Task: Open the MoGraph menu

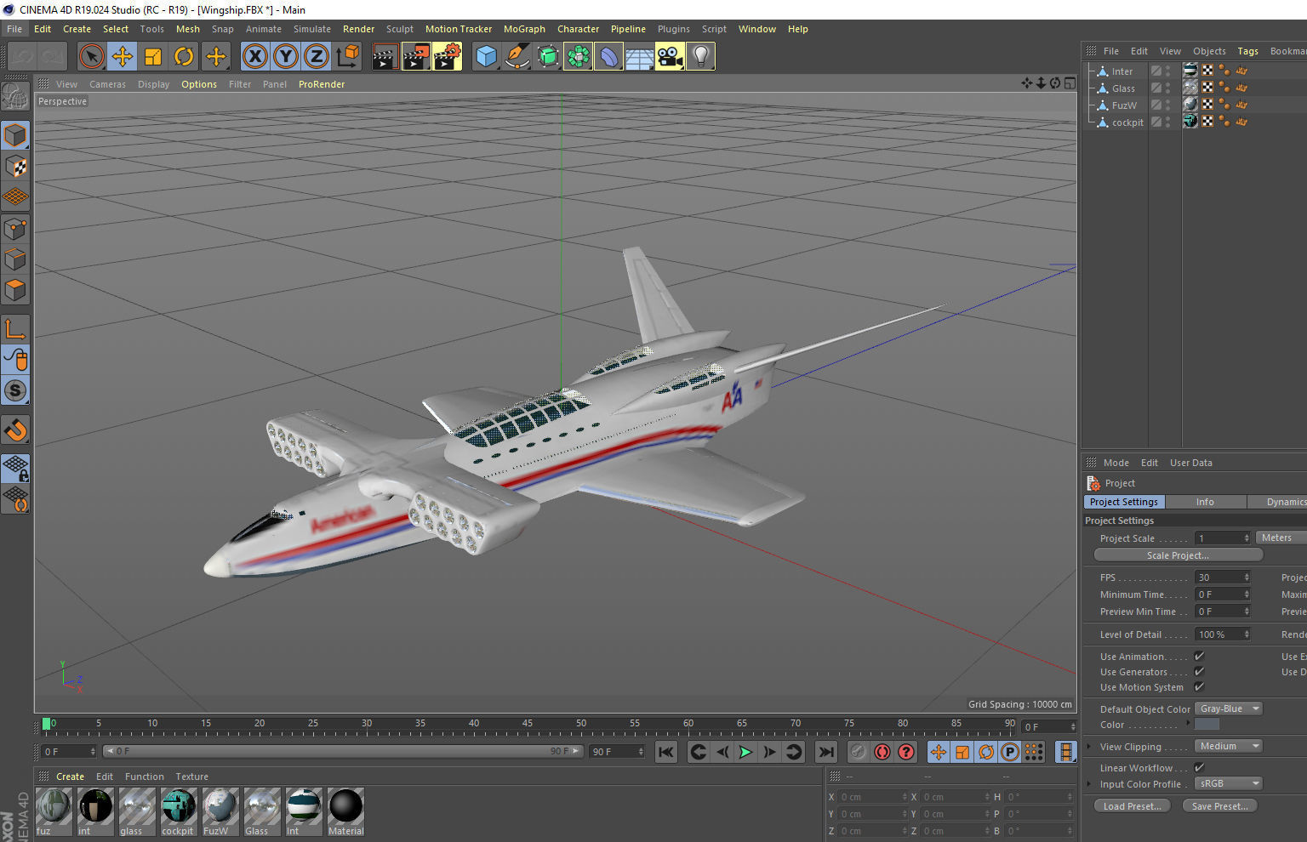Action: click(524, 29)
